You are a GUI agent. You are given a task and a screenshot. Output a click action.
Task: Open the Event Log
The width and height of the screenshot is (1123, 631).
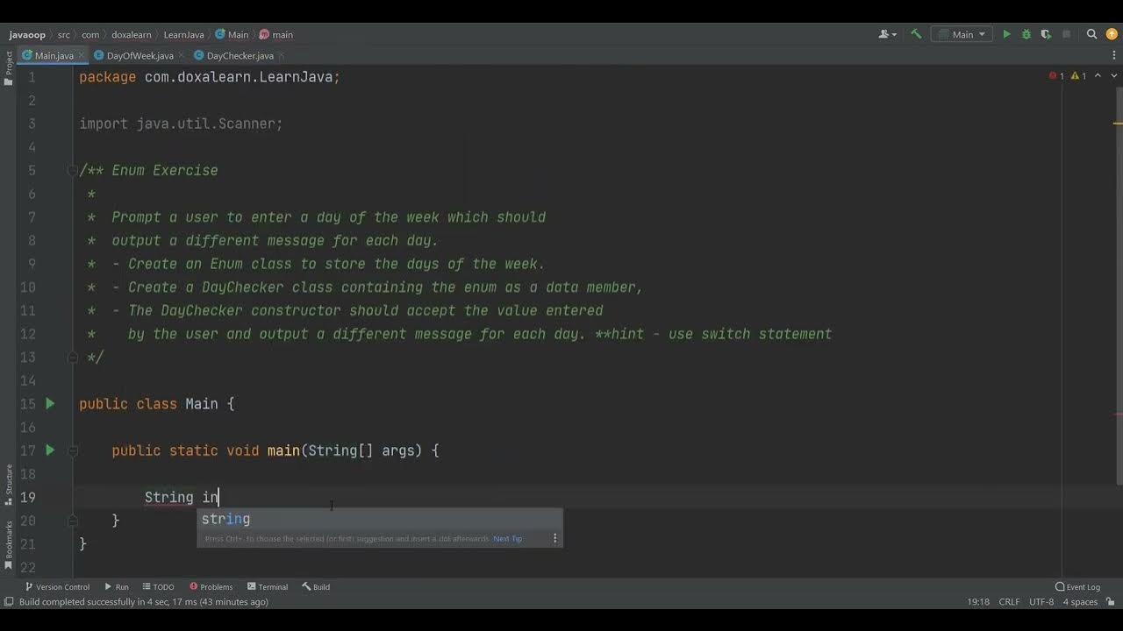click(1077, 586)
